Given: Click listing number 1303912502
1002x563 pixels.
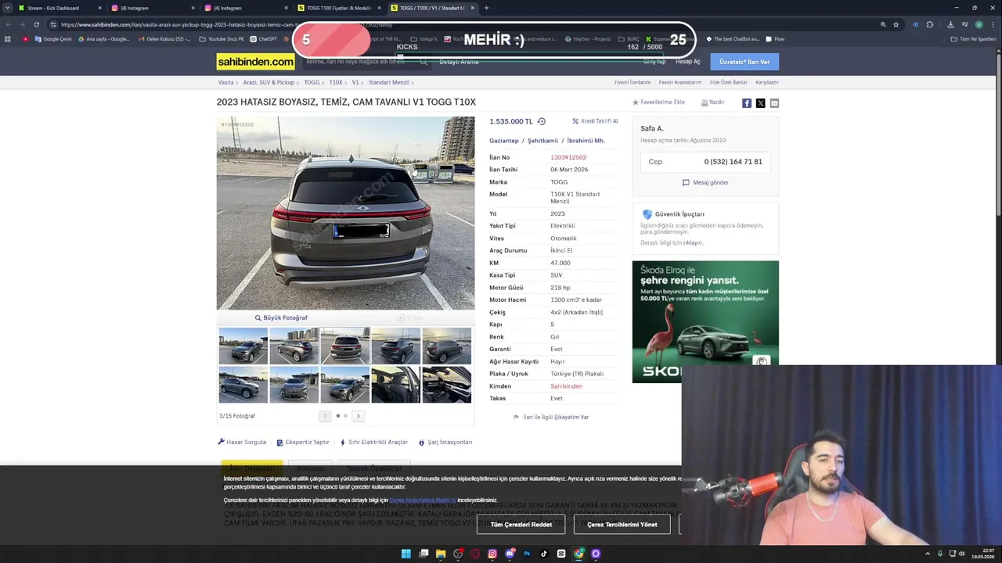Looking at the screenshot, I should pyautogui.click(x=568, y=157).
